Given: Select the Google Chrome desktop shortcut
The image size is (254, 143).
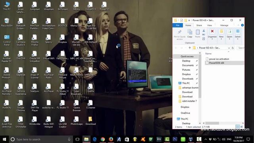Looking at the screenshot, I should point(21,106).
